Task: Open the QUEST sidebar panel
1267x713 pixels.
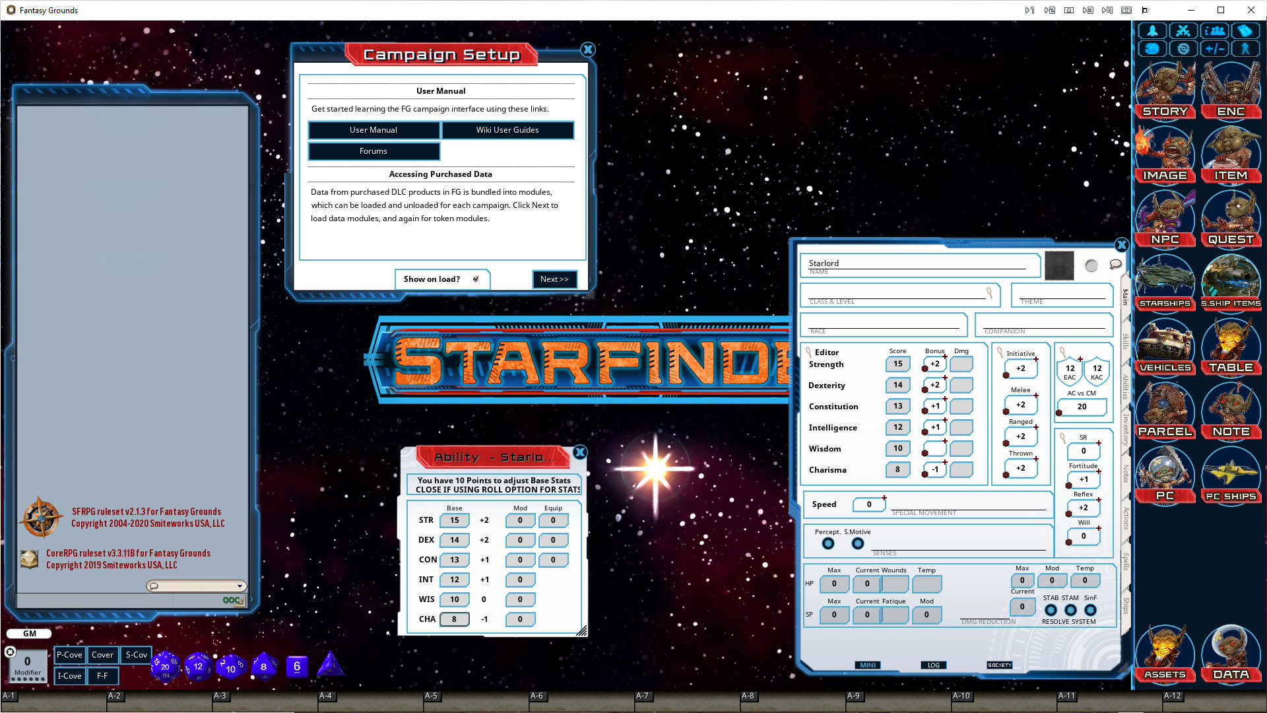Action: 1231,218
